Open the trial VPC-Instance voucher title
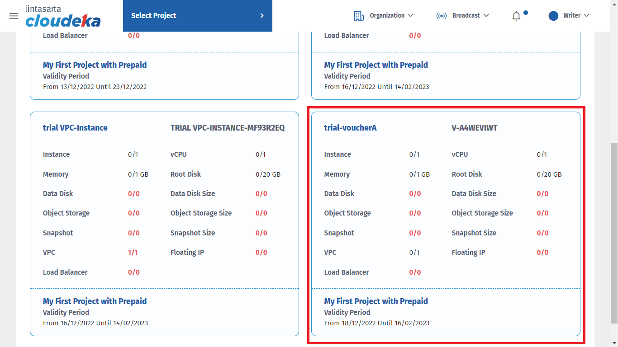Image resolution: width=618 pixels, height=347 pixels. pyautogui.click(x=75, y=128)
